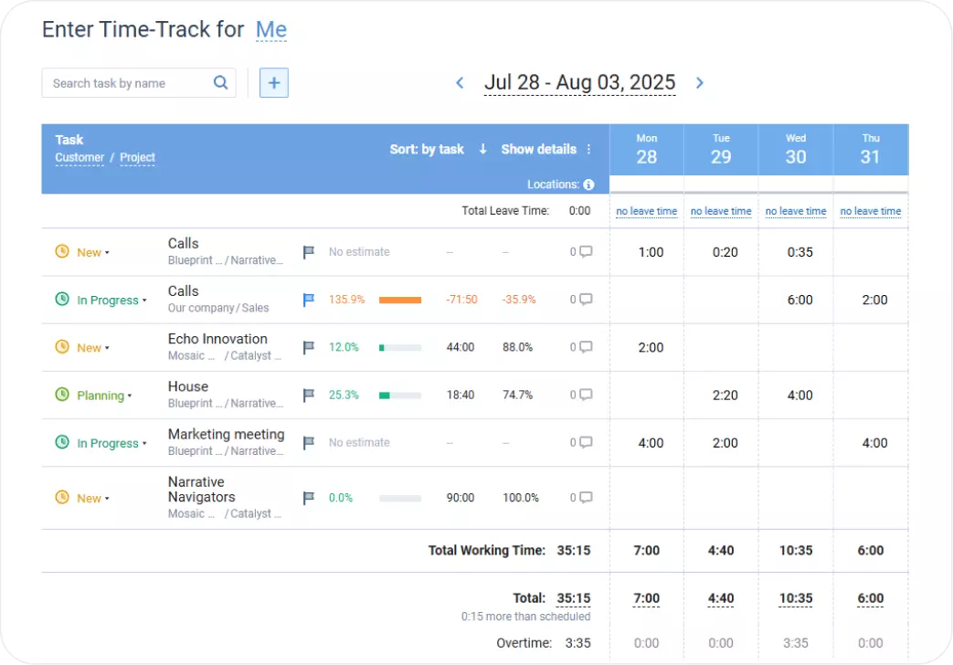
Task: Open Sort: by task selector
Action: (427, 149)
